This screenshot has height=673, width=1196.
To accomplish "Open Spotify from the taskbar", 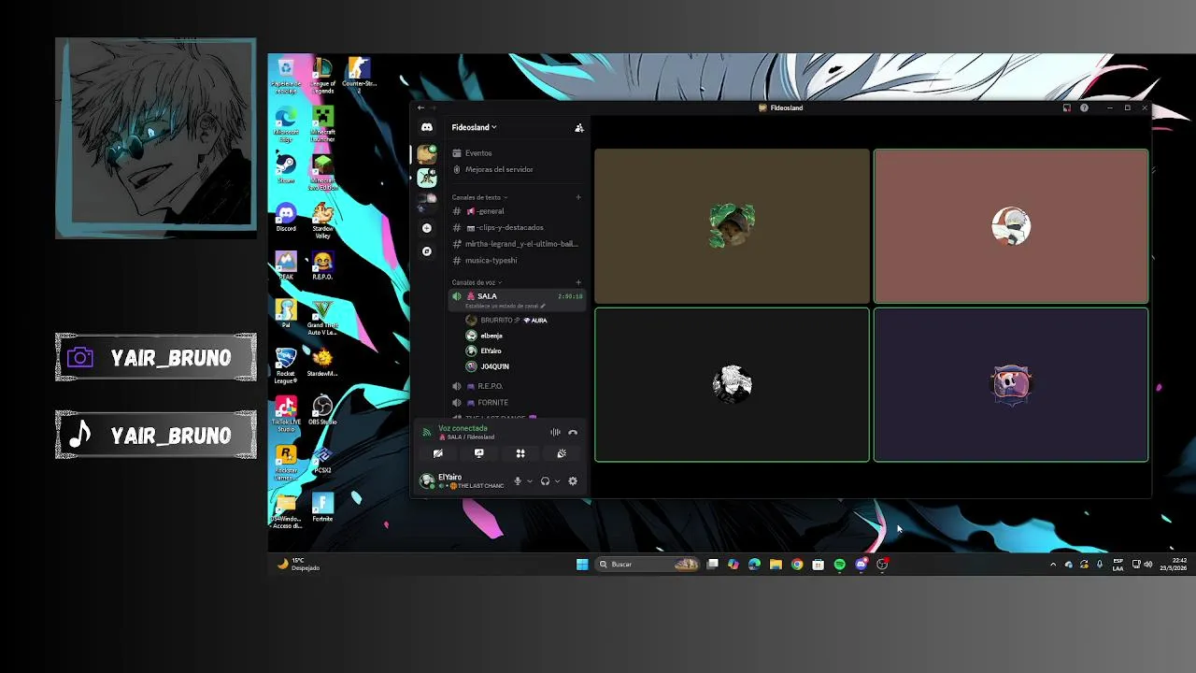I will click(x=839, y=564).
